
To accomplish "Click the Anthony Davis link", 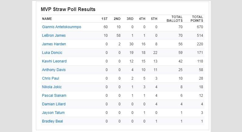I will coord(54,70).
